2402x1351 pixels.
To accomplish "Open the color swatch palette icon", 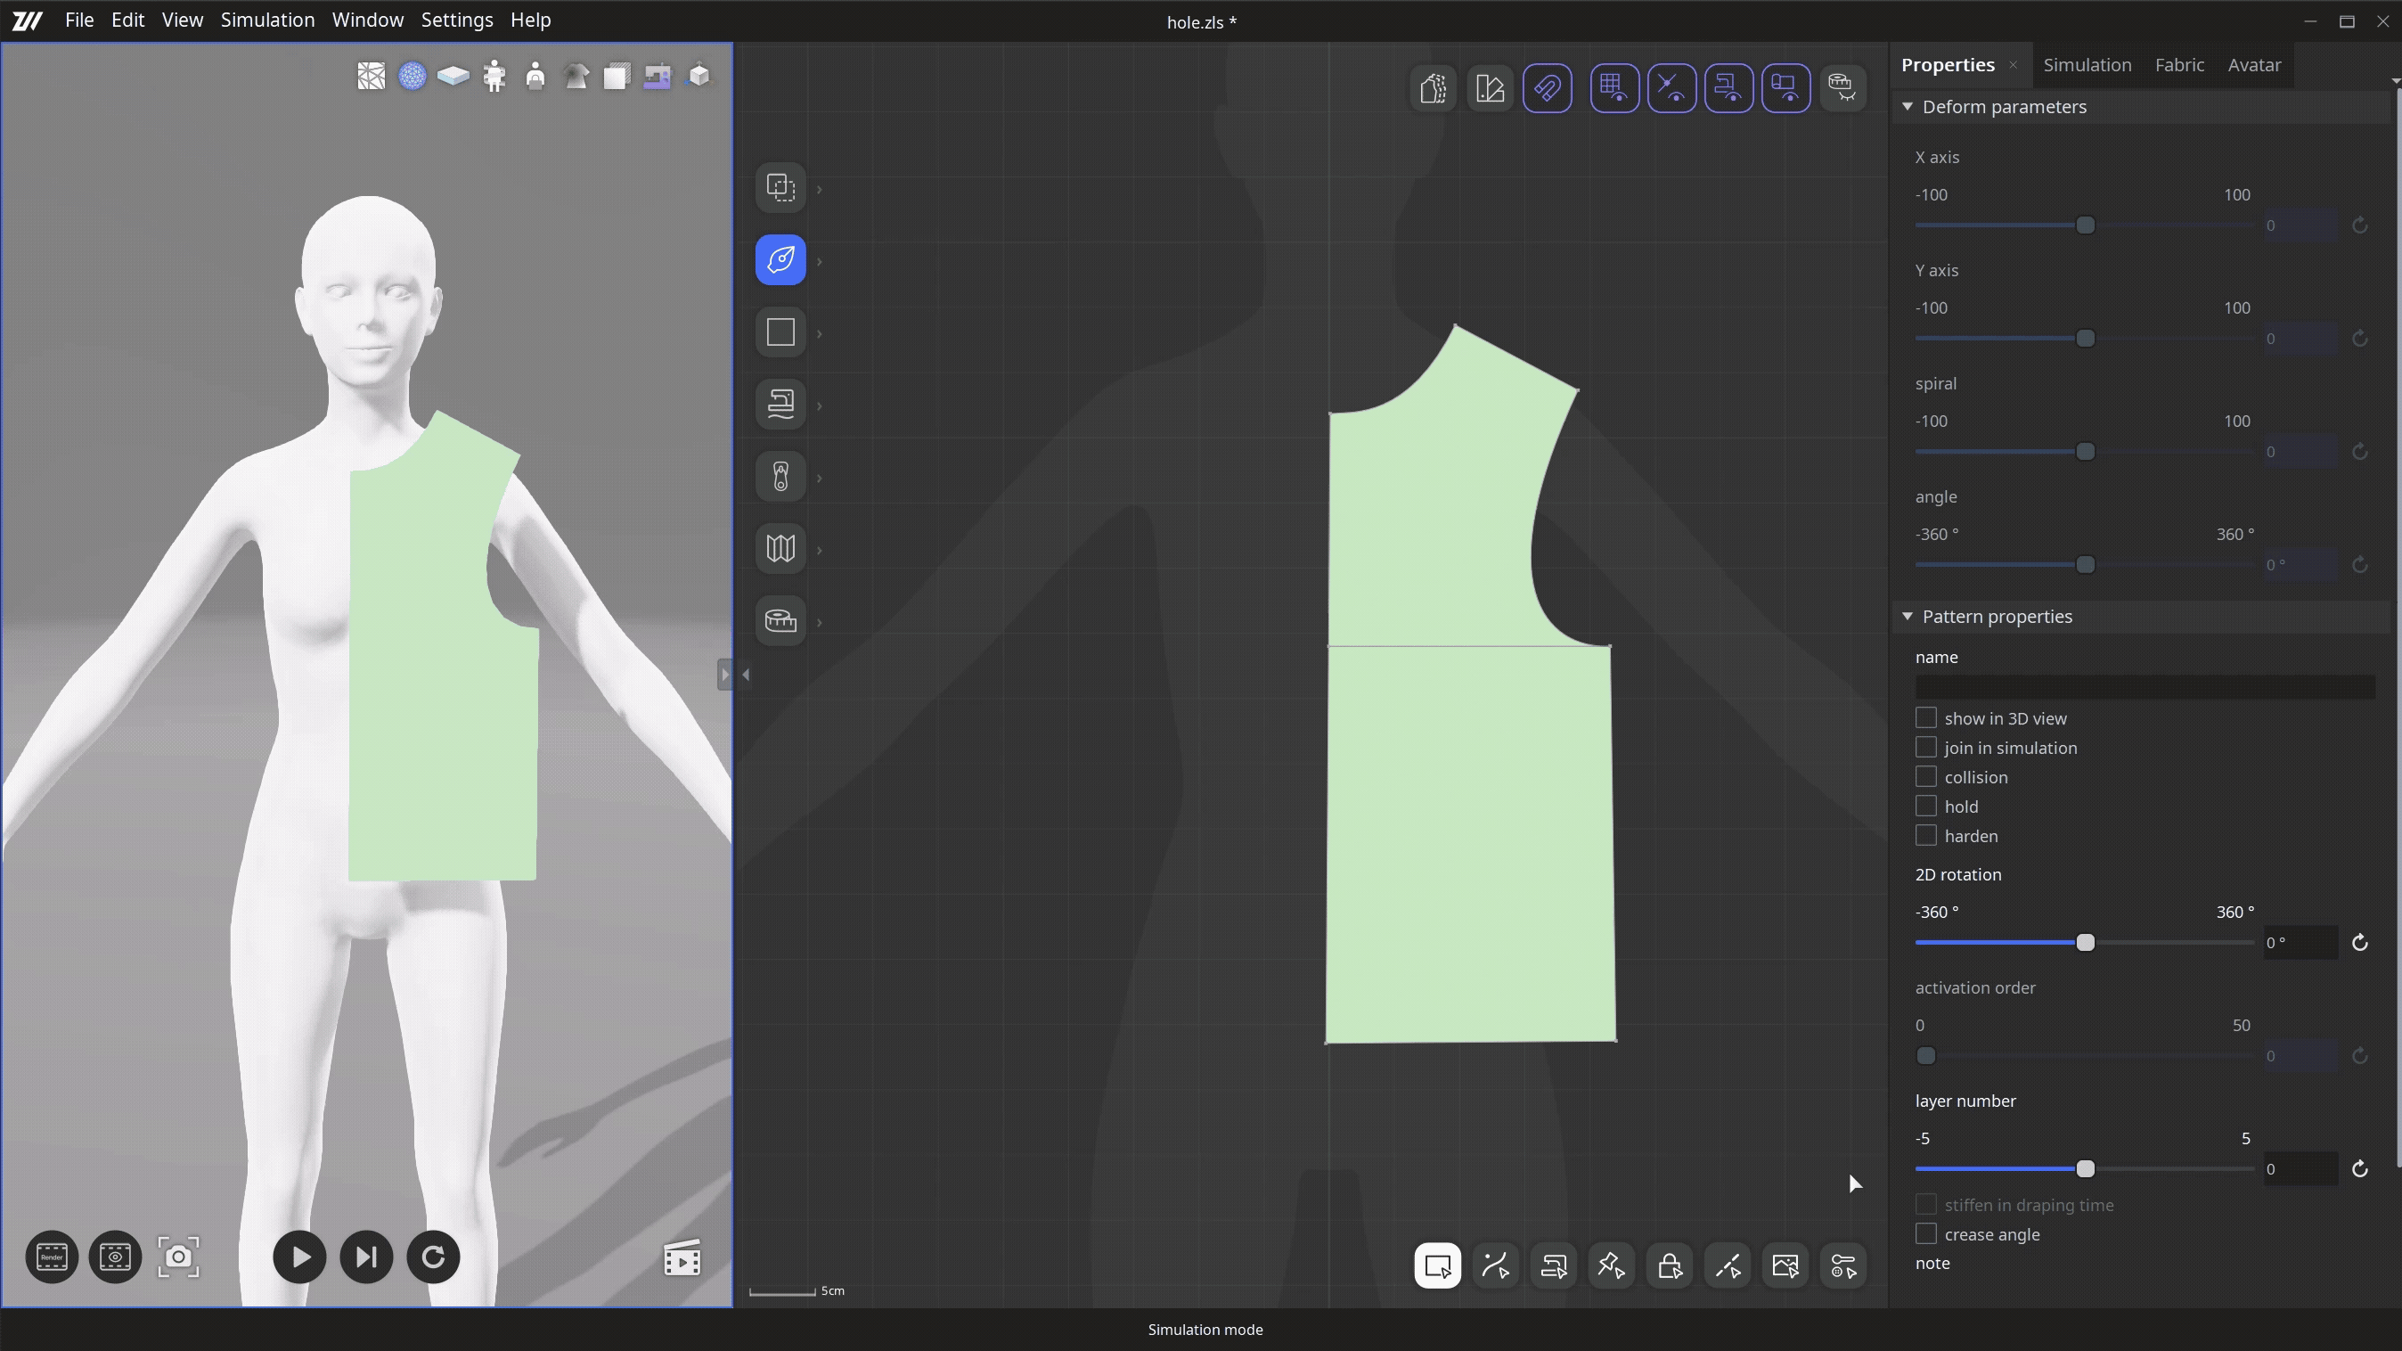I will click(x=1490, y=88).
